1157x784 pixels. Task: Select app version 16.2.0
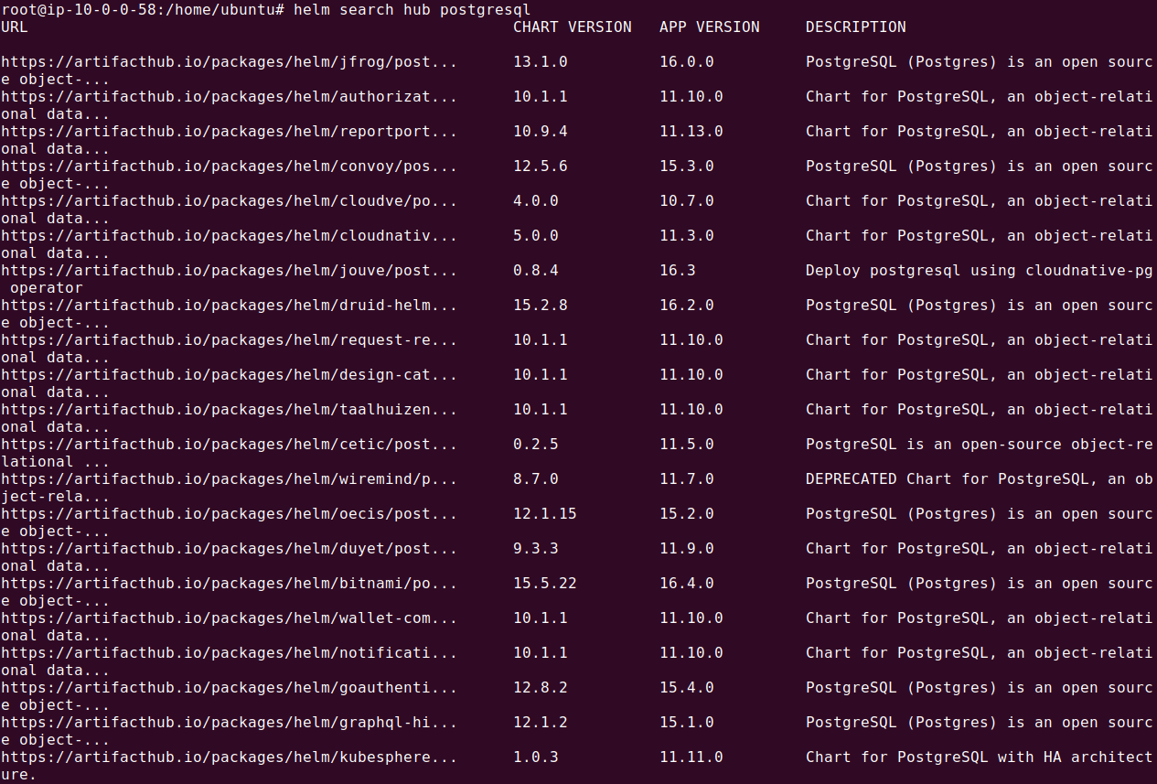687,306
